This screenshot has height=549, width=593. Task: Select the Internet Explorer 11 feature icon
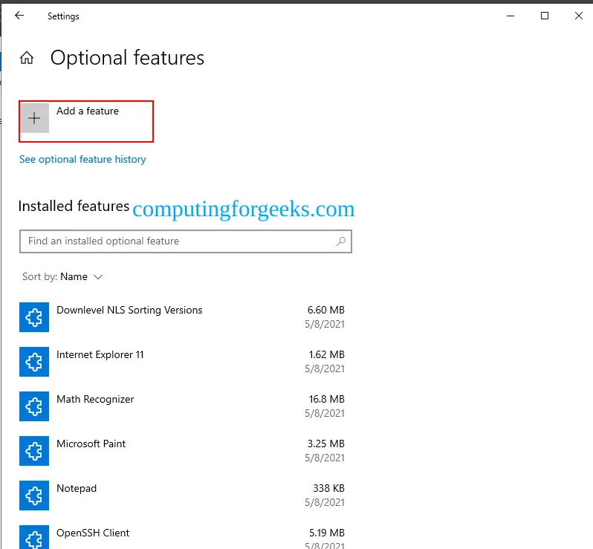coord(34,362)
